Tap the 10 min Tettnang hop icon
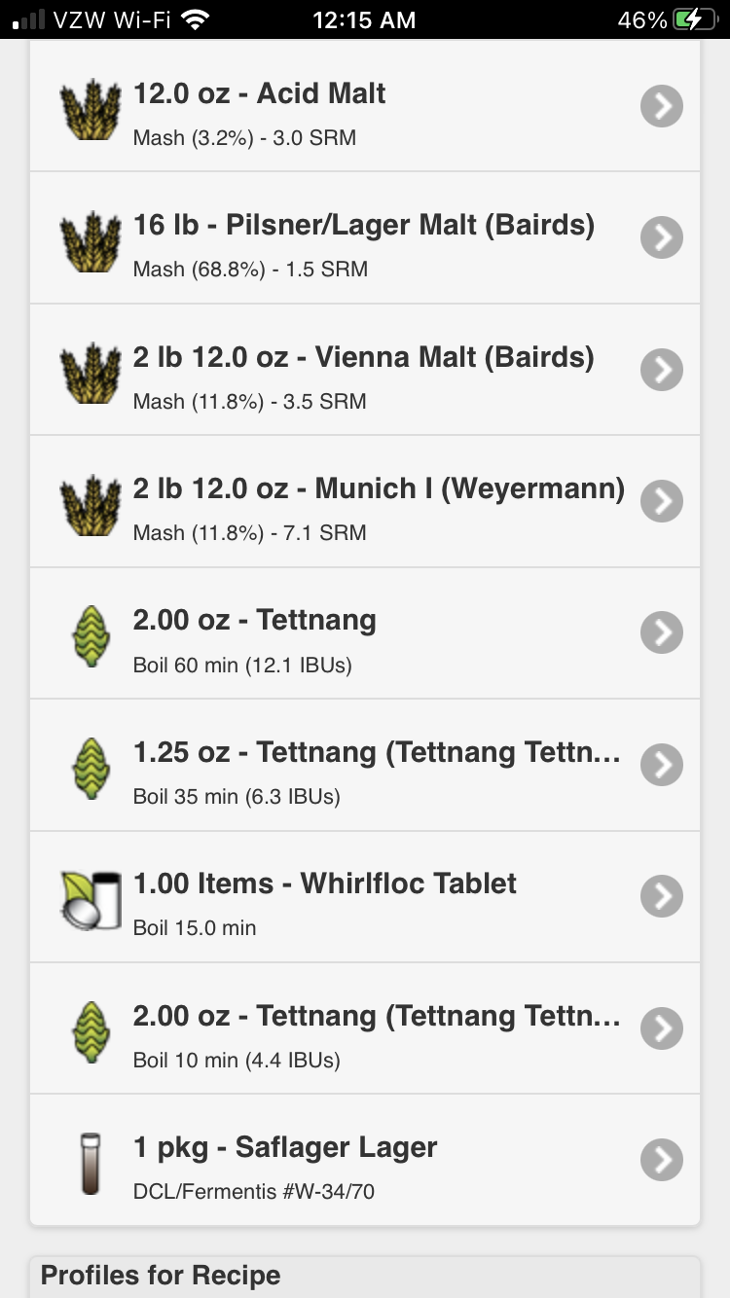This screenshot has height=1298, width=730. pyautogui.click(x=90, y=1030)
